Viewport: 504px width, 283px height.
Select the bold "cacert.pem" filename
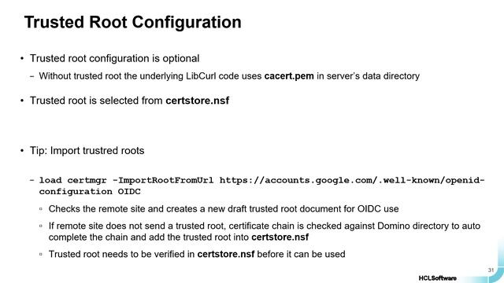coord(289,76)
